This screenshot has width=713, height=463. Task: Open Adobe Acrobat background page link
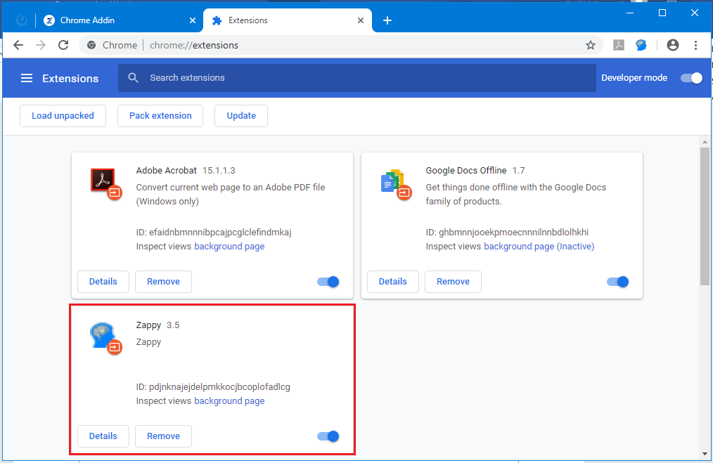click(229, 247)
